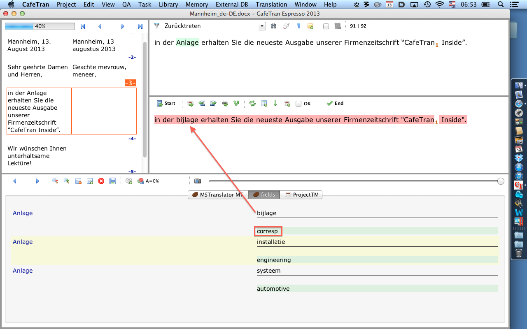Click the green down arrow icon

(275, 104)
